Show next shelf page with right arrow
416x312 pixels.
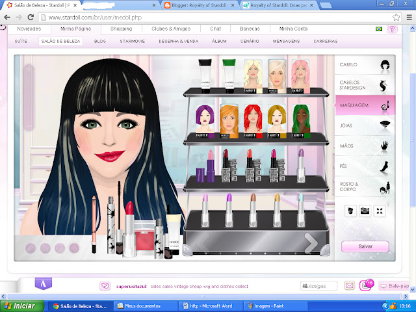311,243
